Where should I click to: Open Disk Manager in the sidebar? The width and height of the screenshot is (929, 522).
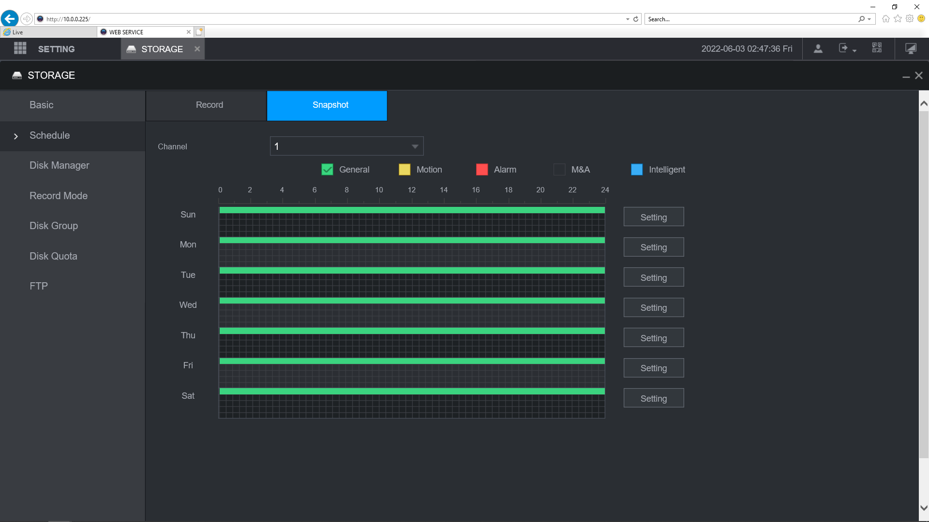(x=73, y=166)
